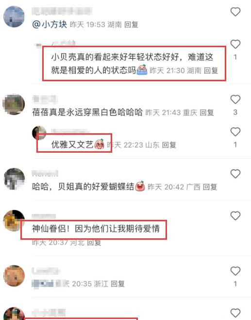Screen dimensions: 251x320
Task: Reply to the 22:23 山东 comment
Action: pyautogui.click(x=169, y=145)
